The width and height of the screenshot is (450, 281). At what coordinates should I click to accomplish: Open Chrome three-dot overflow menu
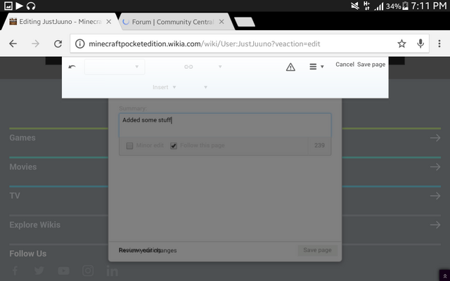click(x=439, y=44)
